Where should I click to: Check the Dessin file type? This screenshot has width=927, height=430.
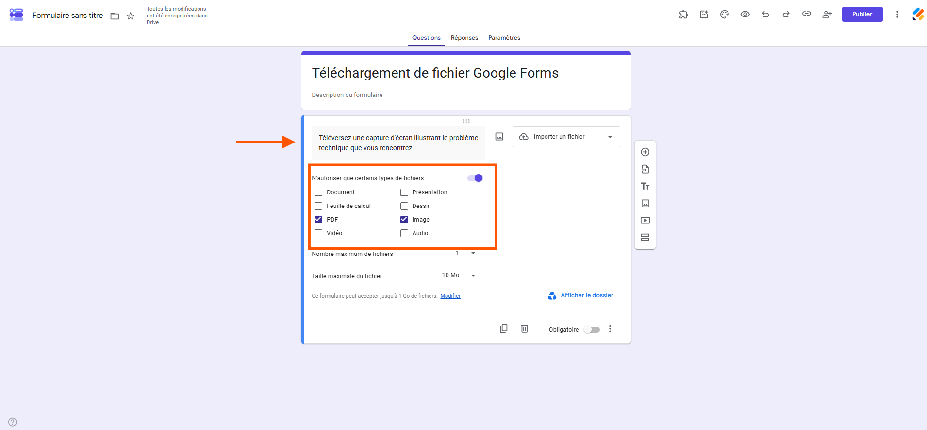pos(404,206)
